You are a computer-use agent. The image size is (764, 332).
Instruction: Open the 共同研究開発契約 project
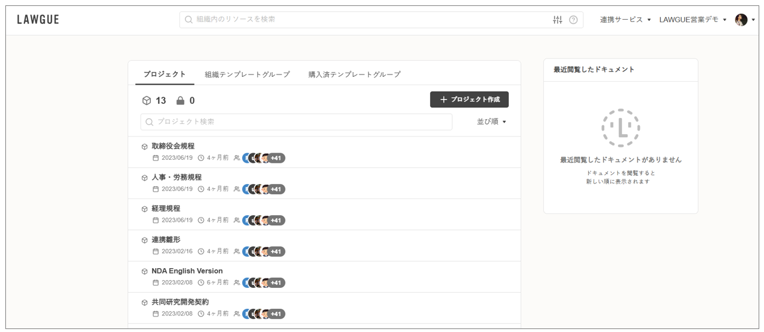(x=180, y=302)
